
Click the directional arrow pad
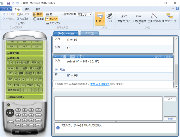click(x=10, y=113)
